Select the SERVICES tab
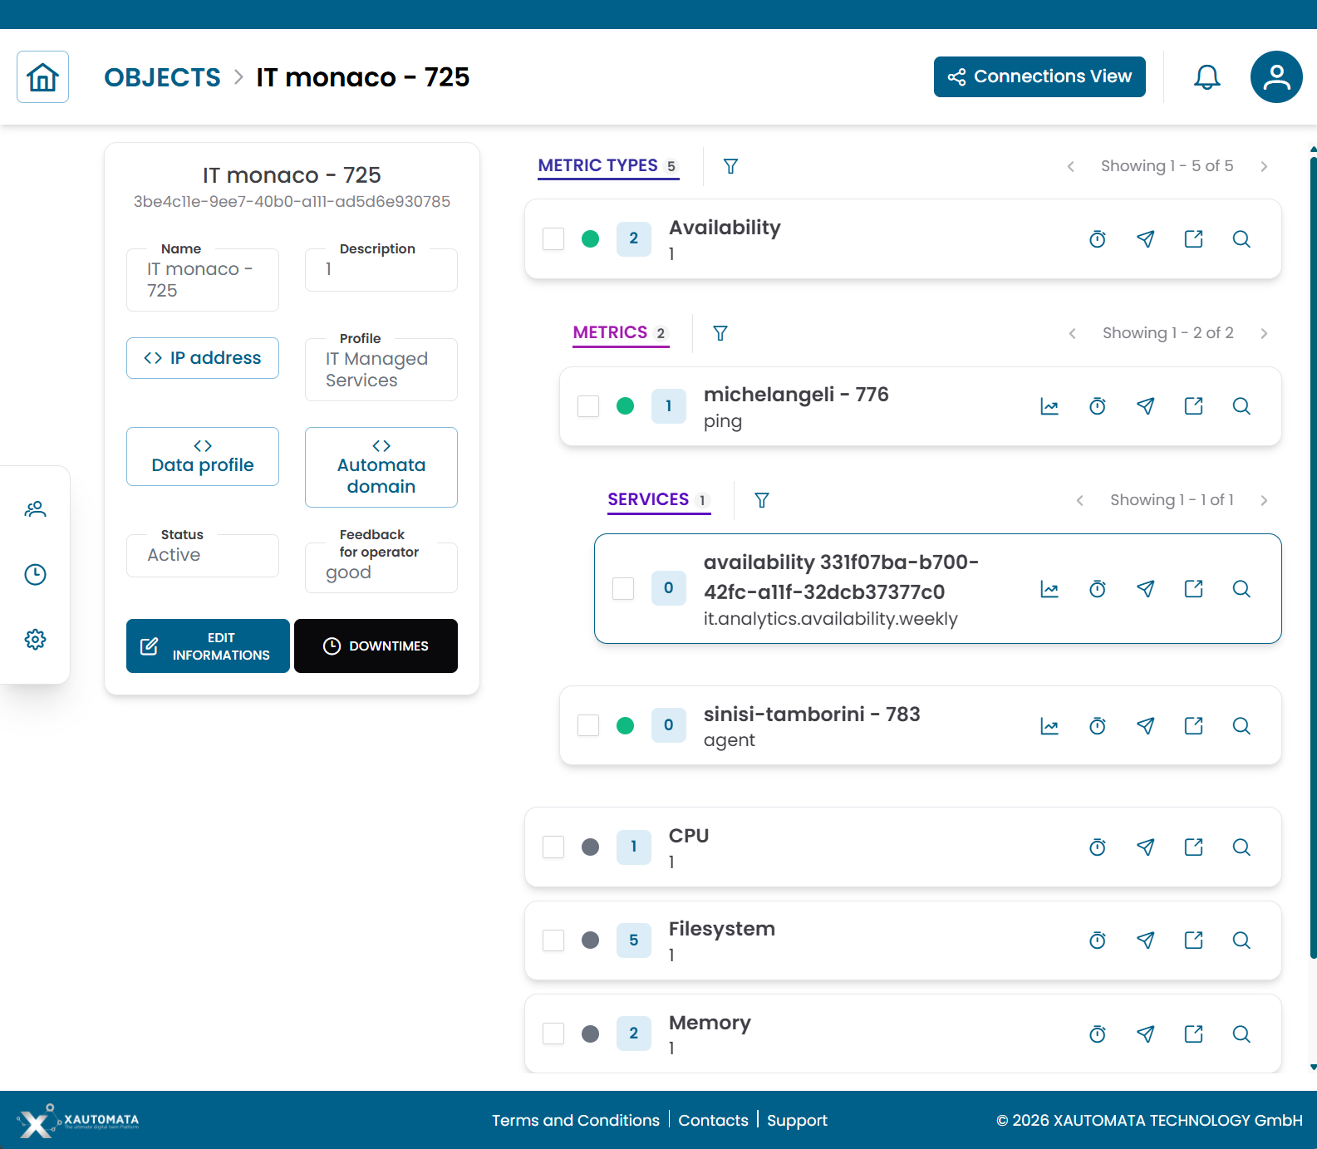 659,500
